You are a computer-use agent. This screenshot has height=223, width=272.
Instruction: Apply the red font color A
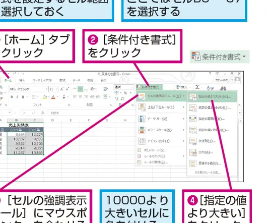point(53,97)
